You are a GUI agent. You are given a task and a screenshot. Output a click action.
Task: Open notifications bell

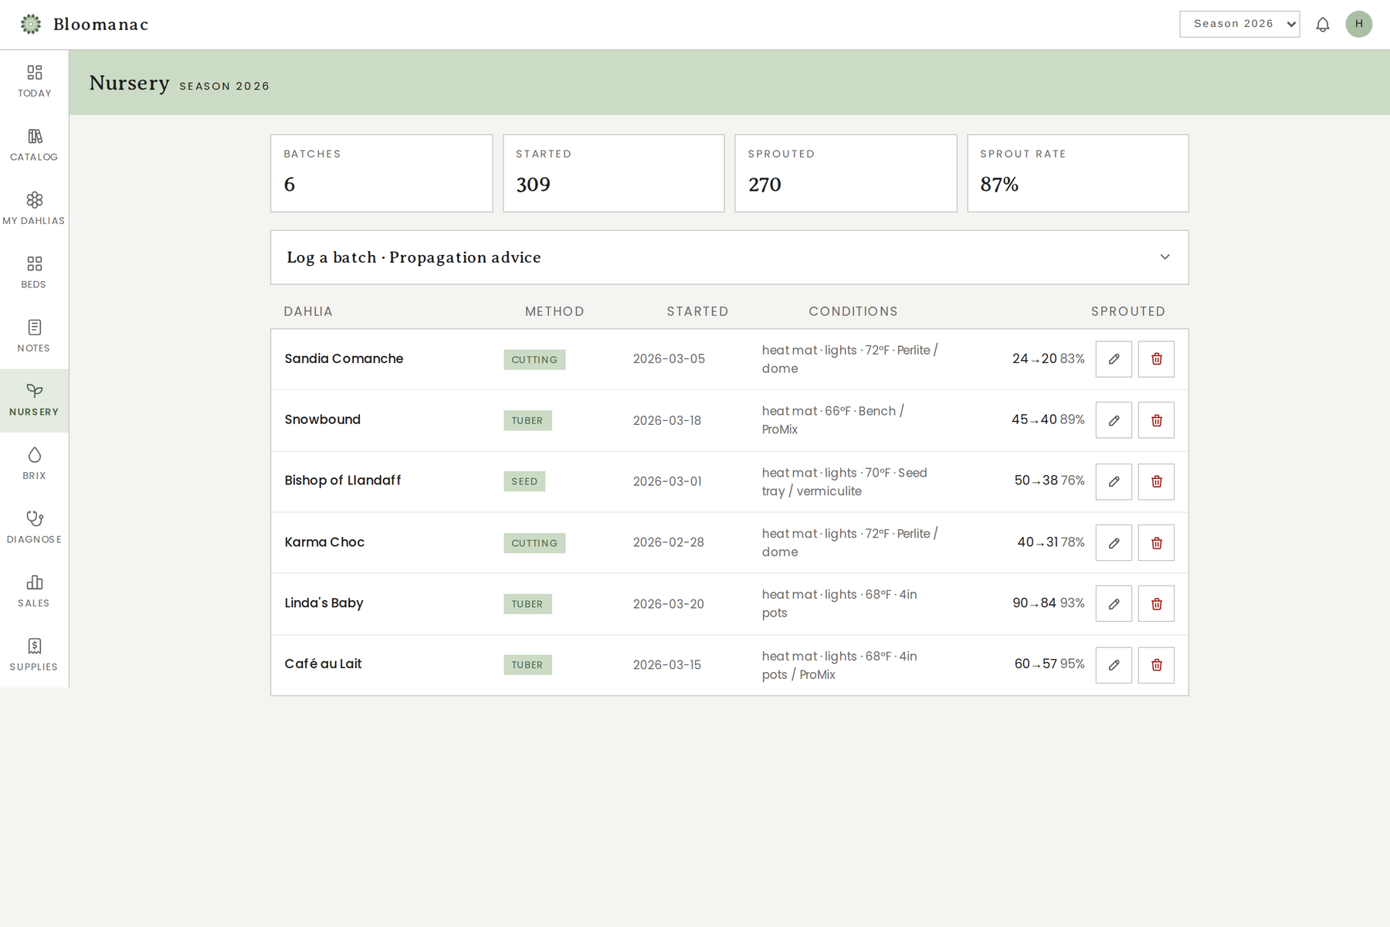[1323, 25]
